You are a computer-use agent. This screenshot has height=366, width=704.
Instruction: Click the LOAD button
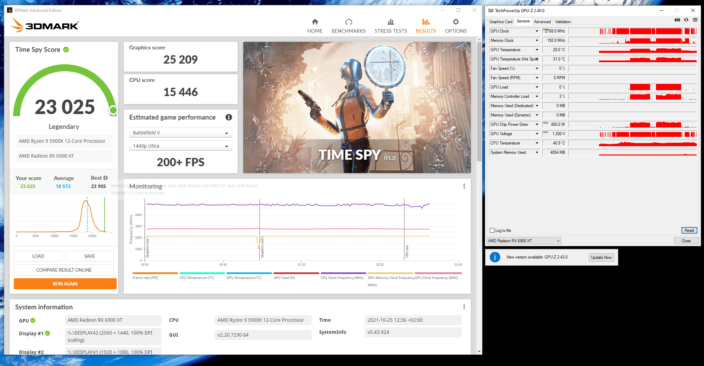38,256
